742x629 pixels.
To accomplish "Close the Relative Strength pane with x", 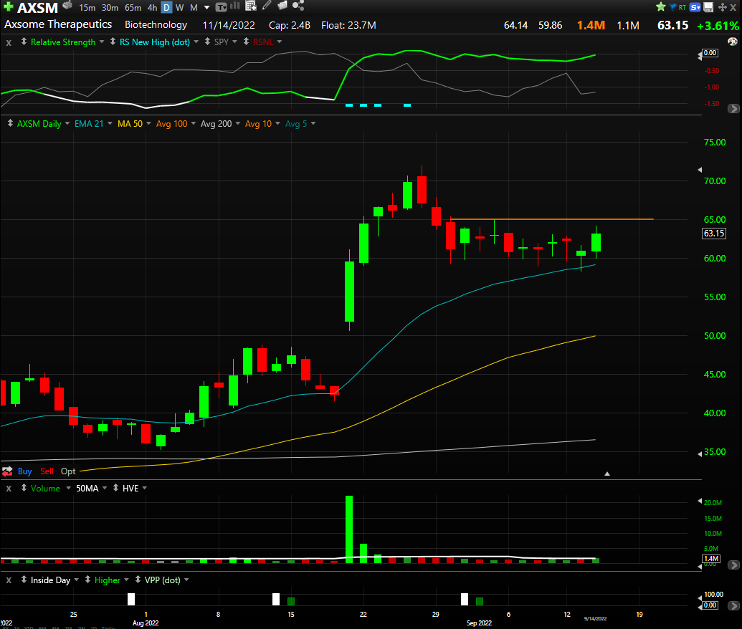I will click(x=9, y=42).
